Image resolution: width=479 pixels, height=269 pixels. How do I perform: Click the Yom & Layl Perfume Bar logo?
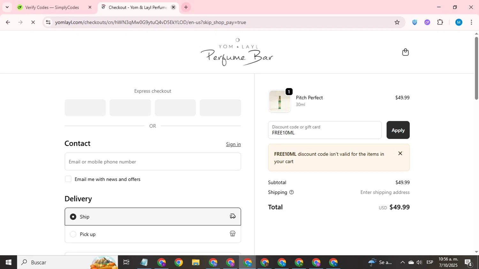click(237, 52)
